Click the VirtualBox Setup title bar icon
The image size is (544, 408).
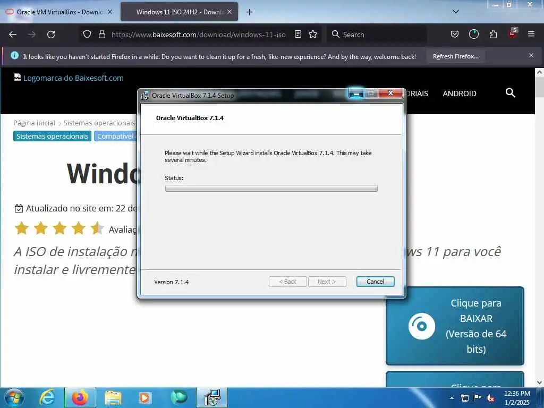145,96
